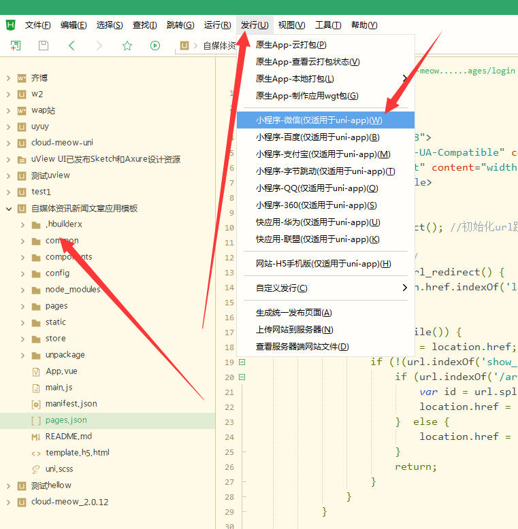The width and height of the screenshot is (518, 529).
Task: Collapse code fold marker at line 19
Action: coord(242,362)
